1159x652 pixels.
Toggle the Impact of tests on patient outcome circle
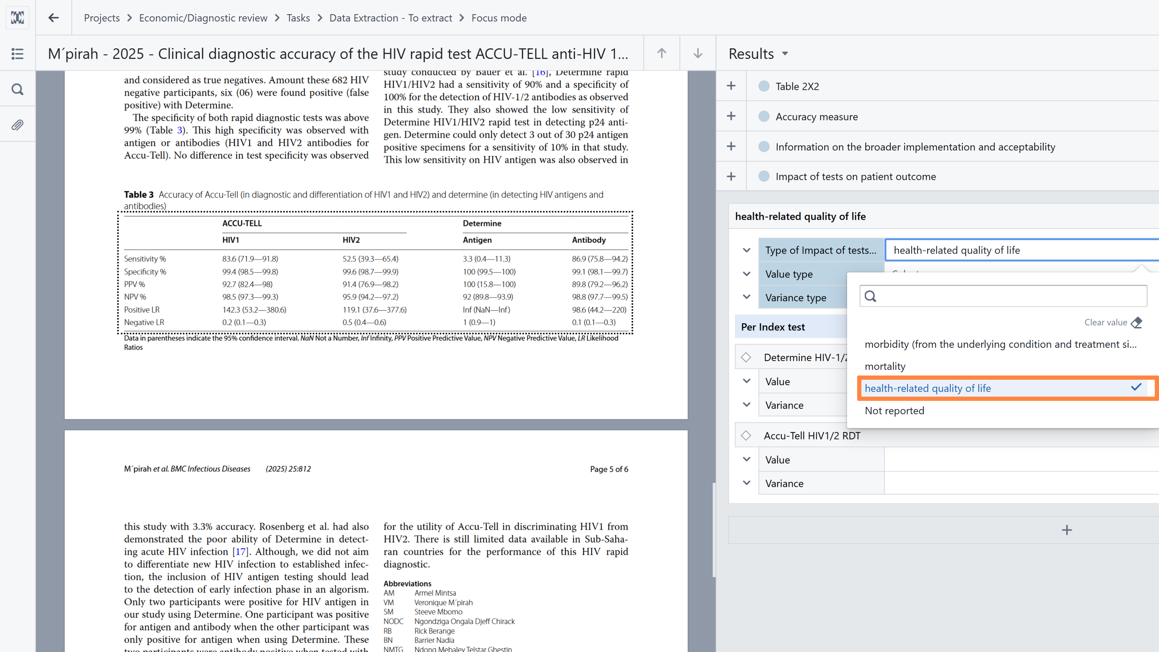[x=764, y=176]
